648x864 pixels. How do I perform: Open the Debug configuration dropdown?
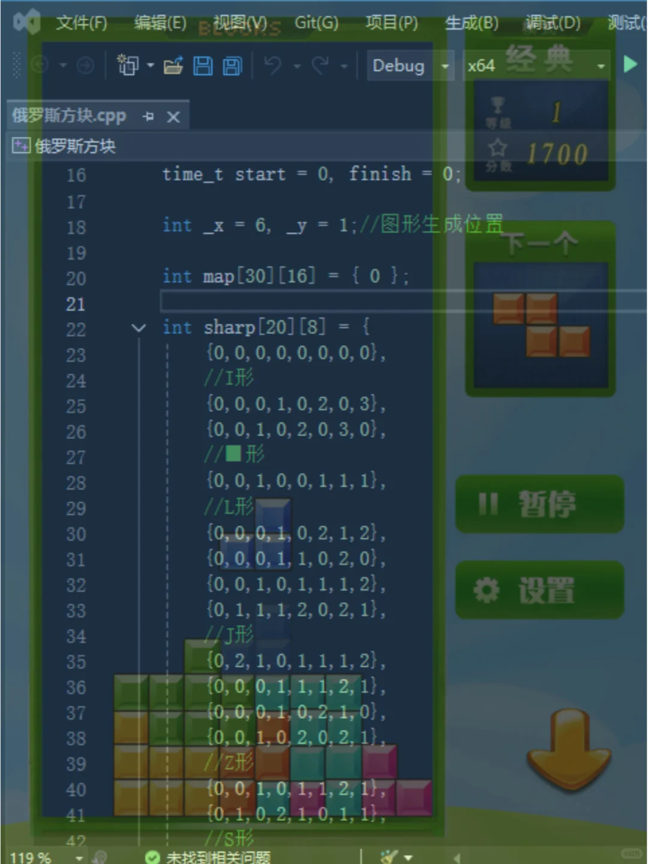point(411,65)
